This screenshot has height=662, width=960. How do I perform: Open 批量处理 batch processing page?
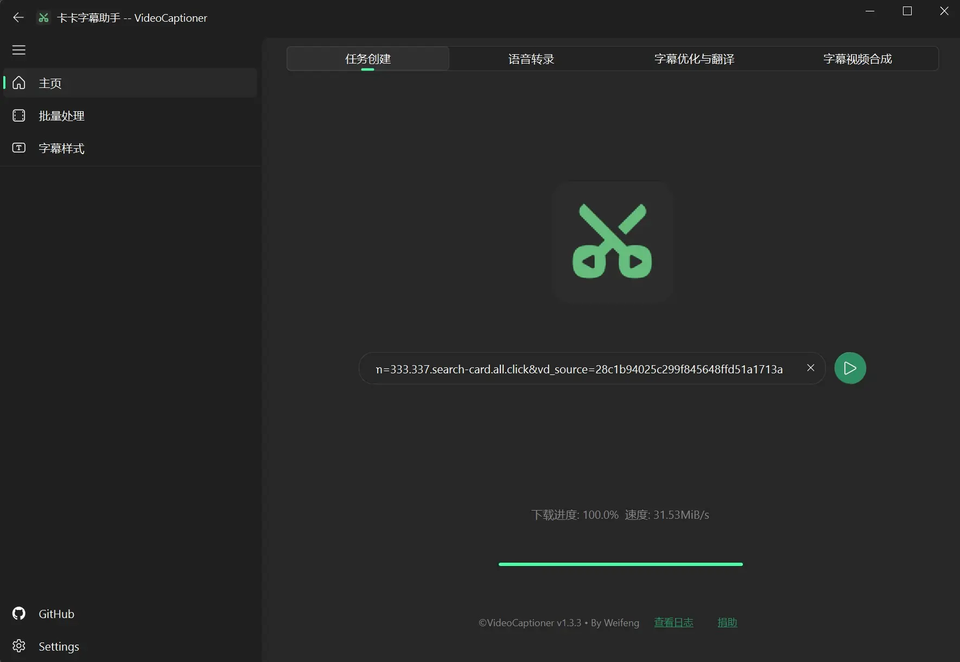tap(61, 116)
